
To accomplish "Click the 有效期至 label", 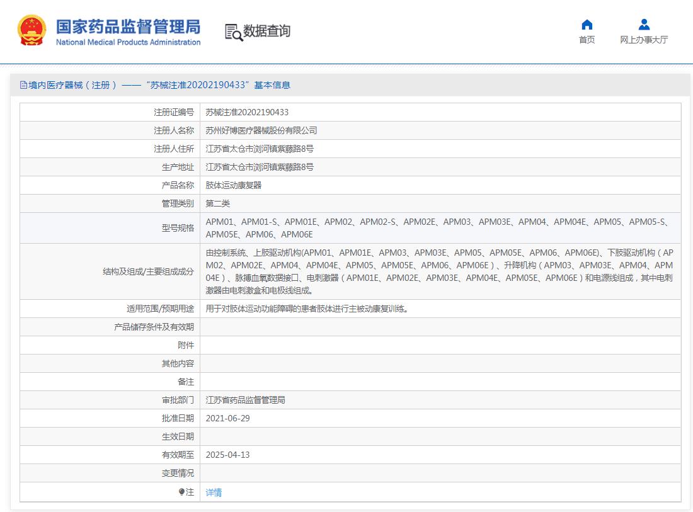I will pyautogui.click(x=178, y=455).
